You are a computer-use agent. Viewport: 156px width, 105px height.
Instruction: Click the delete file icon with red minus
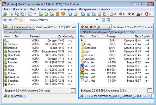[52, 14]
